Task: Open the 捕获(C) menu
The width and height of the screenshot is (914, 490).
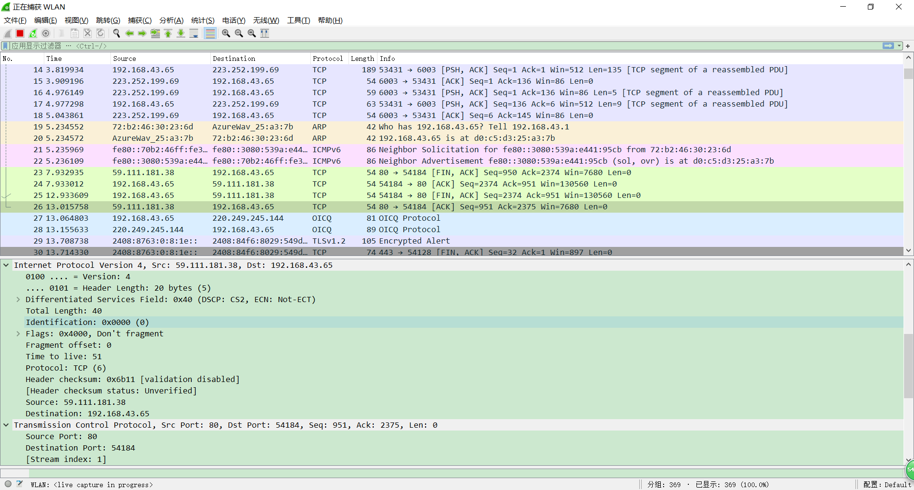Action: coord(140,20)
